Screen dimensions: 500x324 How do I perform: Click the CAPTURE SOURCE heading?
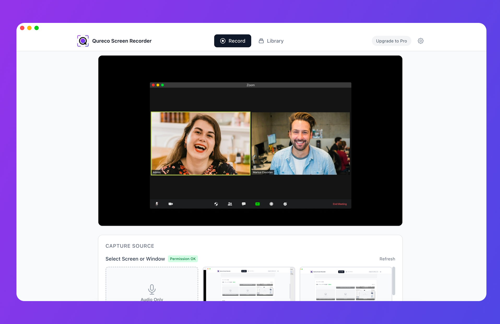[130, 246]
